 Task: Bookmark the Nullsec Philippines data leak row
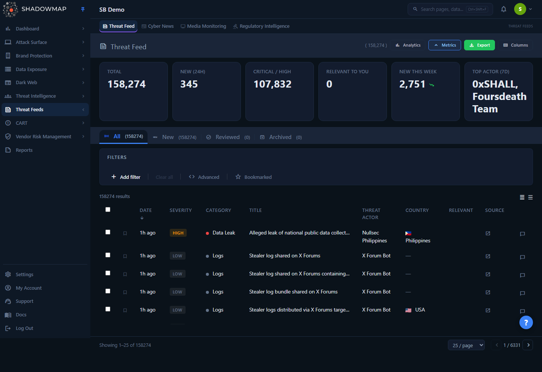pyautogui.click(x=125, y=233)
